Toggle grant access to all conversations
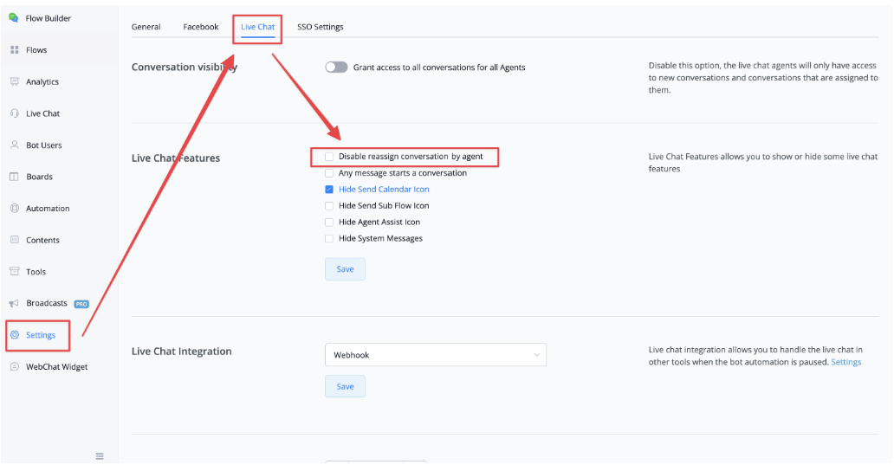The image size is (894, 471). click(336, 68)
